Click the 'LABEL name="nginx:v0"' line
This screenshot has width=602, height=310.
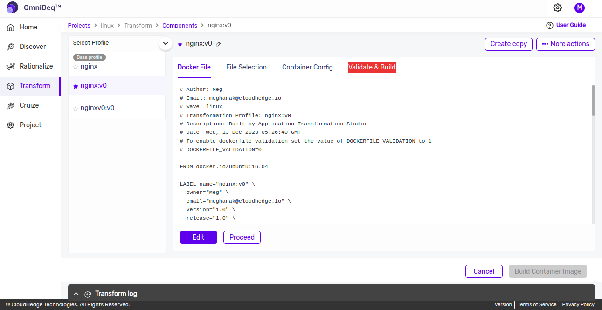[217, 184]
